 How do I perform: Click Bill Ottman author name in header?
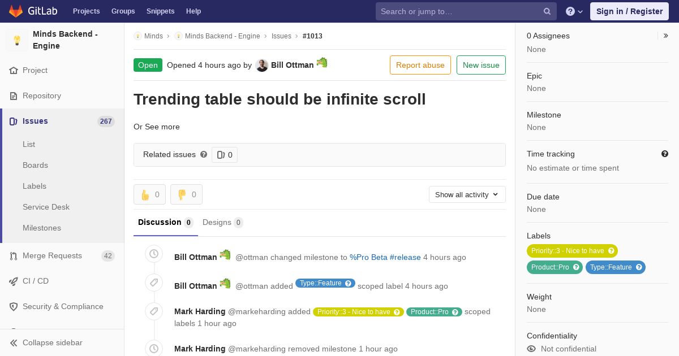point(292,66)
